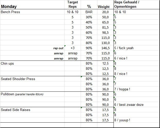Click the Pulldown parallel handle cell

[x=22, y=94]
